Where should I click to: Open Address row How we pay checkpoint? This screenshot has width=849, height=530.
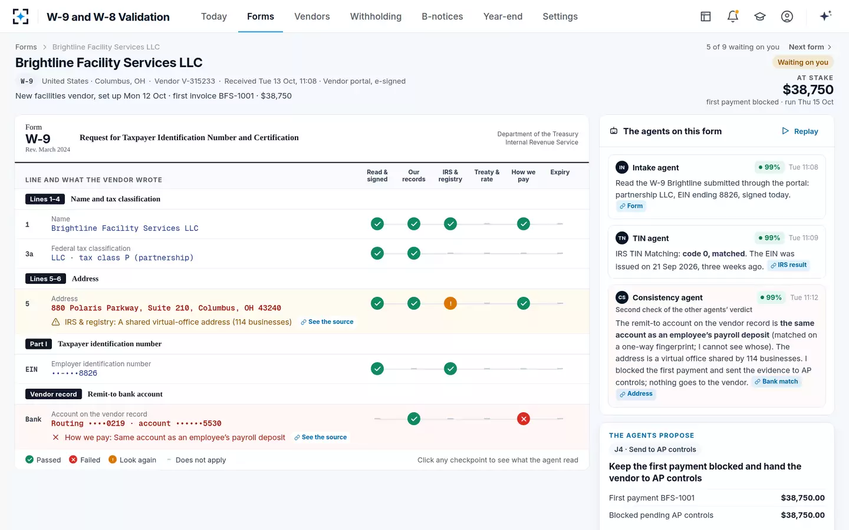coord(524,303)
